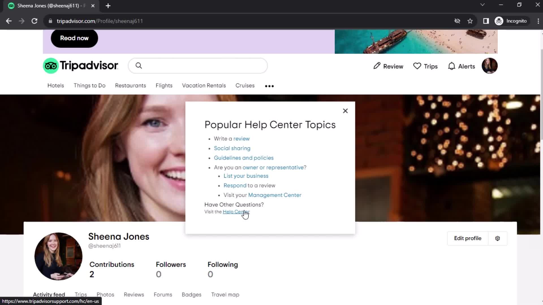Switch to the Reviews profile tab
Viewport: 543px width, 305px height.
coord(134,294)
